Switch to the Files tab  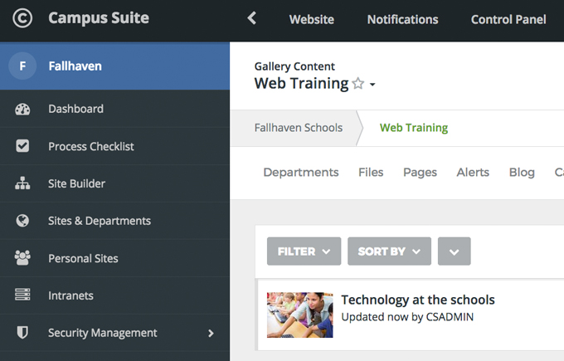371,173
